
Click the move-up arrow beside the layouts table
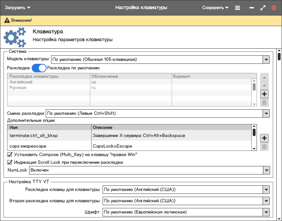pyautogui.click(x=264, y=77)
